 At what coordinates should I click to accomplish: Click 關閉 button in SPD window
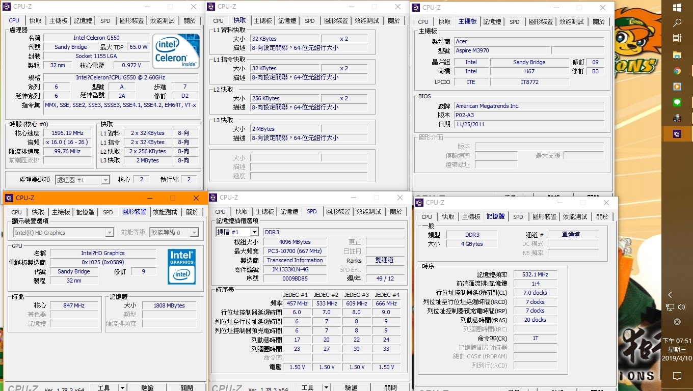[390, 388]
